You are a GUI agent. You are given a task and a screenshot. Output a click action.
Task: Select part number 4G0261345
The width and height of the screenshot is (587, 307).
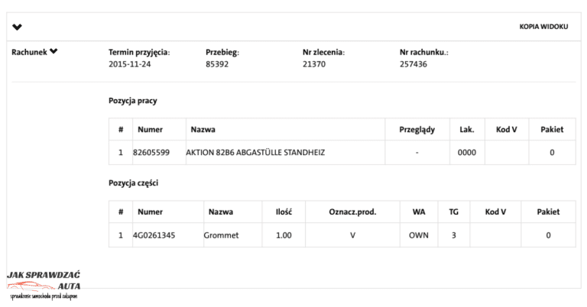(154, 235)
